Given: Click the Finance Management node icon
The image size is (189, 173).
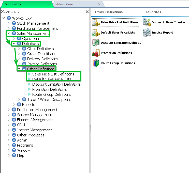Looking at the screenshot, I should pos(14,120).
